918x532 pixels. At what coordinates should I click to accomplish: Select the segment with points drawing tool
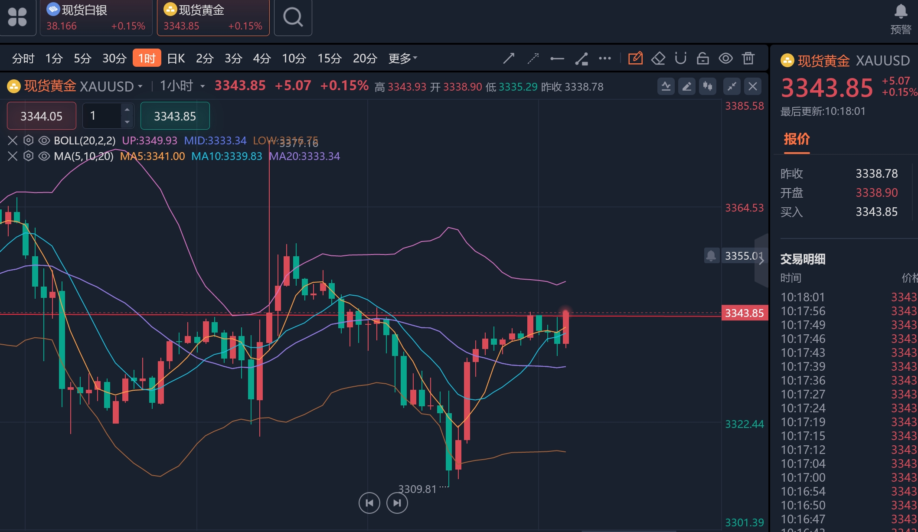tap(582, 58)
